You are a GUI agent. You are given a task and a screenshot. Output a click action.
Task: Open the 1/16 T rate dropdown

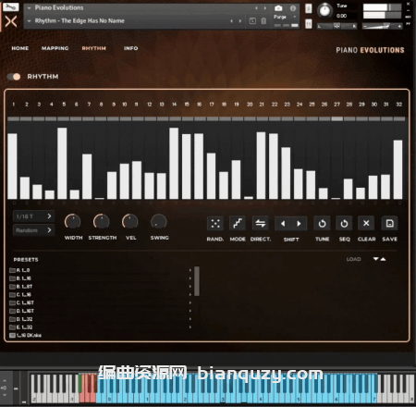point(34,216)
